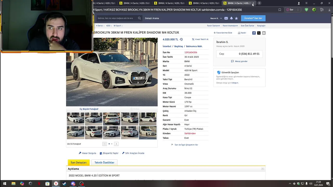Viewport: 333px width, 187px height.
Task: Click the search magnifier icon in sahibinden header
Action: point(139,18)
